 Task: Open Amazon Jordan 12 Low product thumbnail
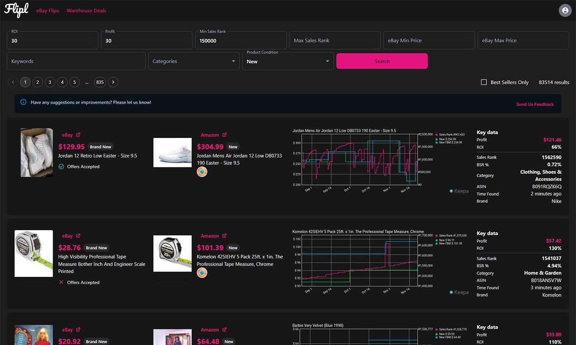(x=172, y=153)
